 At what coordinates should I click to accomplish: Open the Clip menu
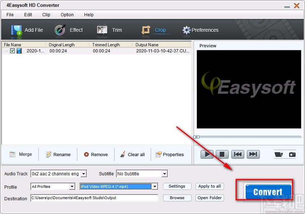46,15
